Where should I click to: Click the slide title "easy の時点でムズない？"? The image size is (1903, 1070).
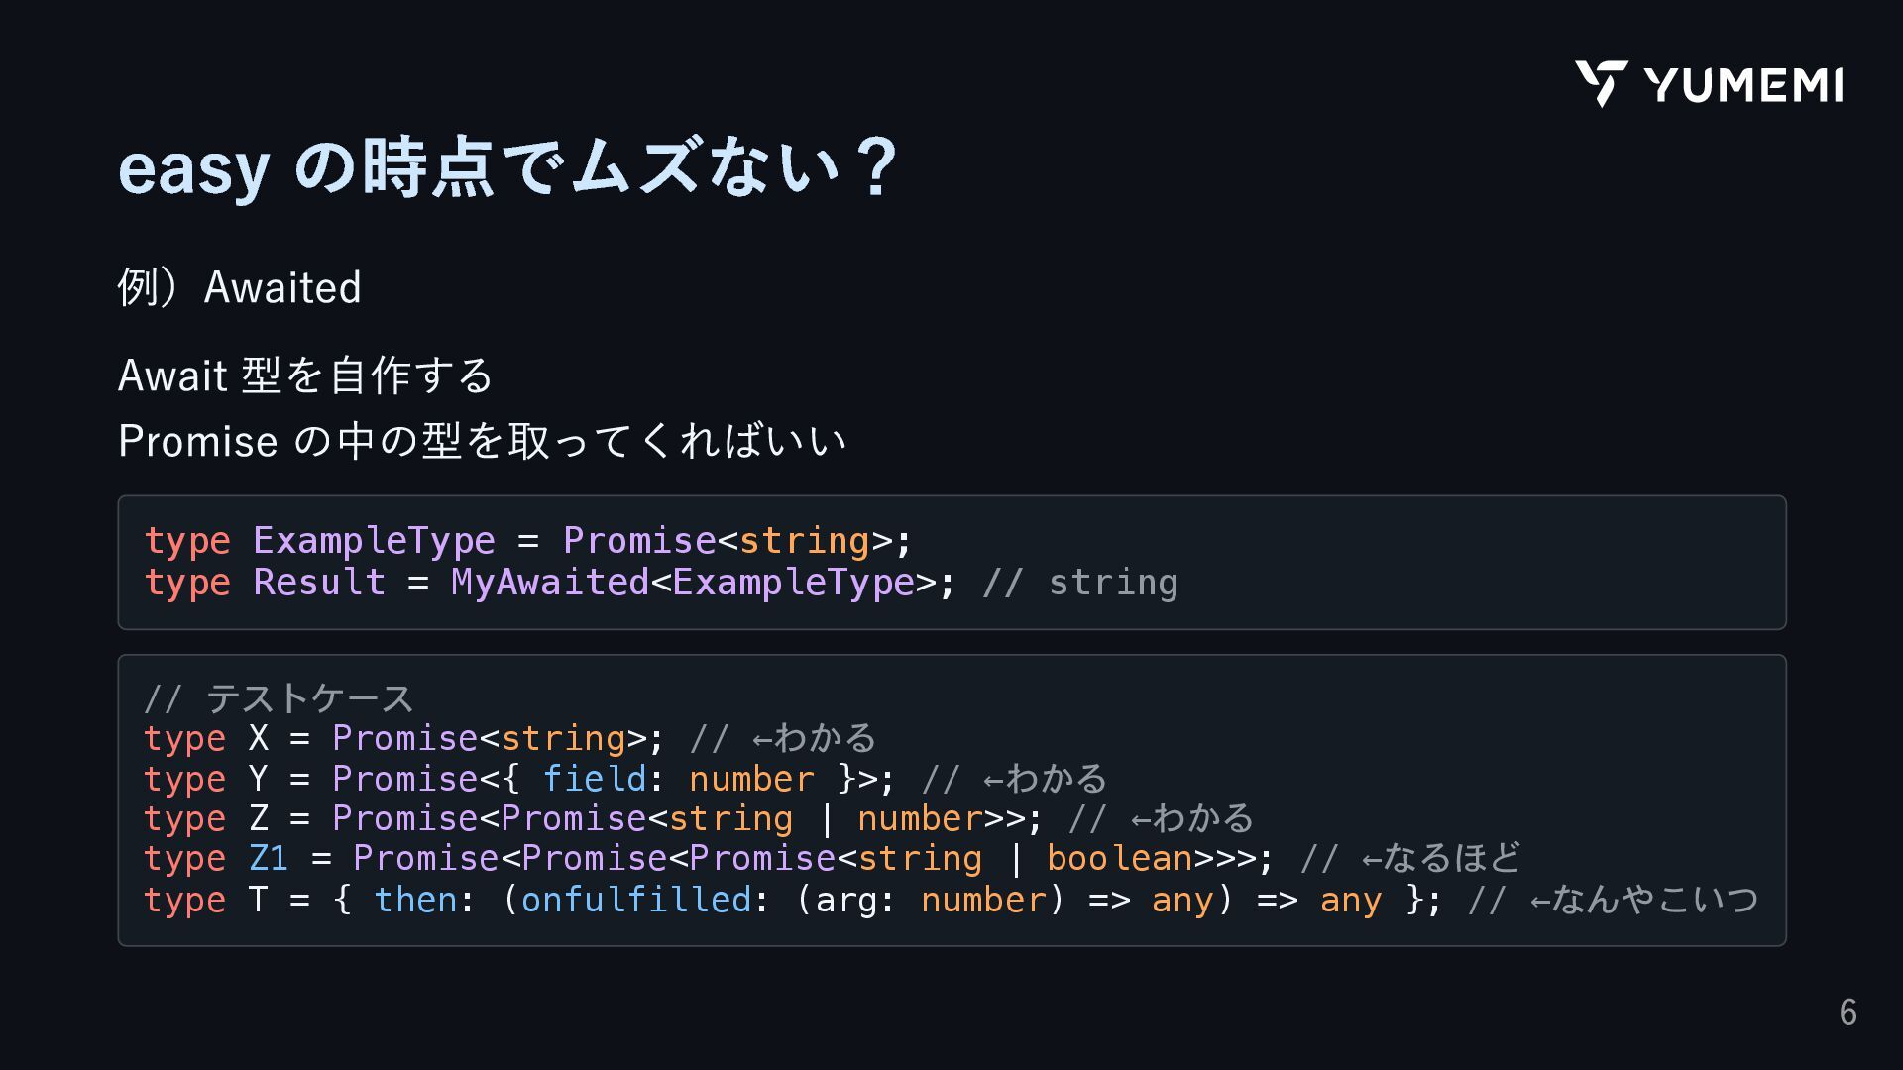click(507, 167)
